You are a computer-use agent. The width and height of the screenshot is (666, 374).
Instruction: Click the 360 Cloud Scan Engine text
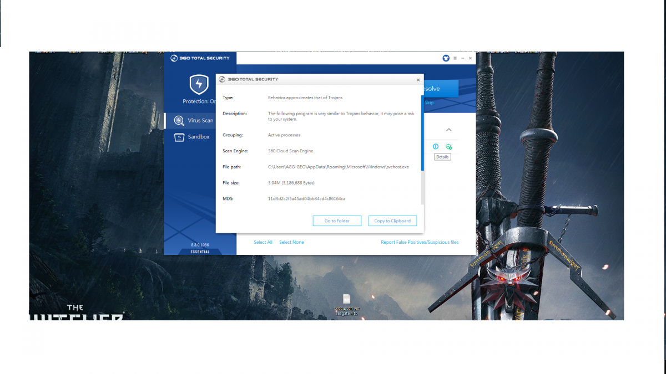pyautogui.click(x=291, y=151)
